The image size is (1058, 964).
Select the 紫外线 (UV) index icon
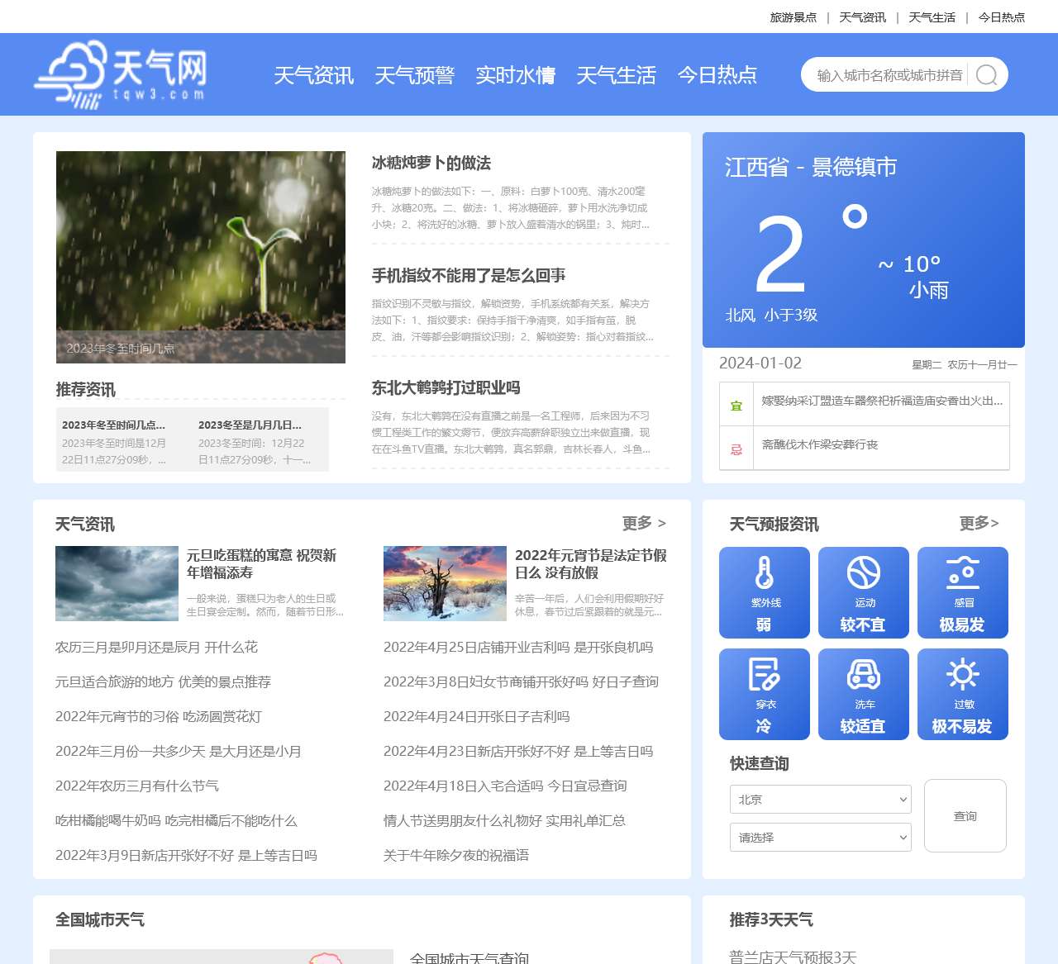(764, 591)
